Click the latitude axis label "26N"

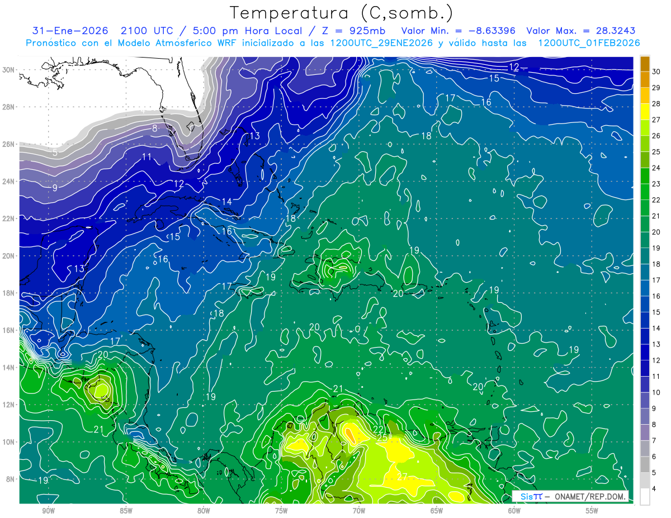coord(9,144)
